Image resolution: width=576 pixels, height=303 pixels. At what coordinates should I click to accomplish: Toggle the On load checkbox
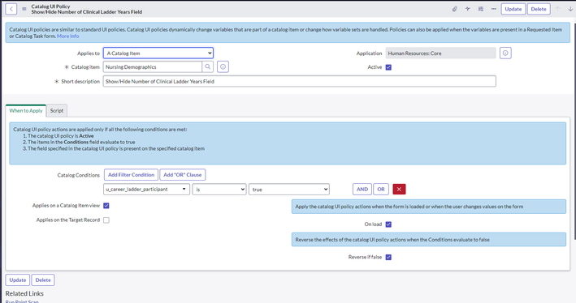click(388, 224)
